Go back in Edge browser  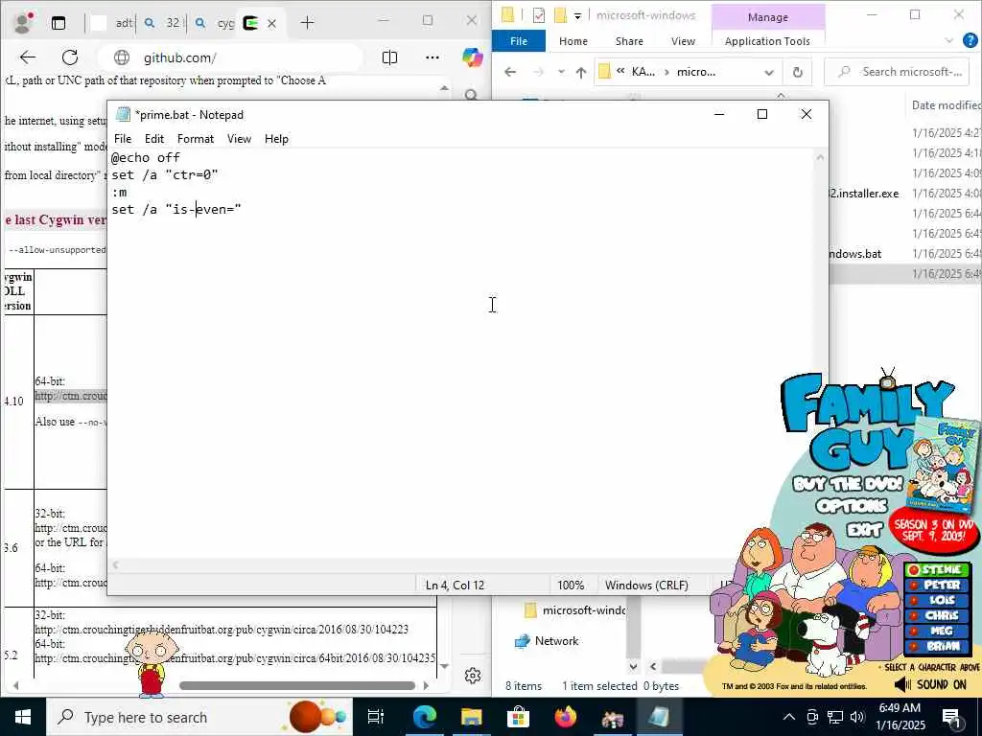[28, 57]
